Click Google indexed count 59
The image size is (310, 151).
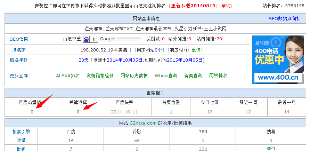[137, 141]
